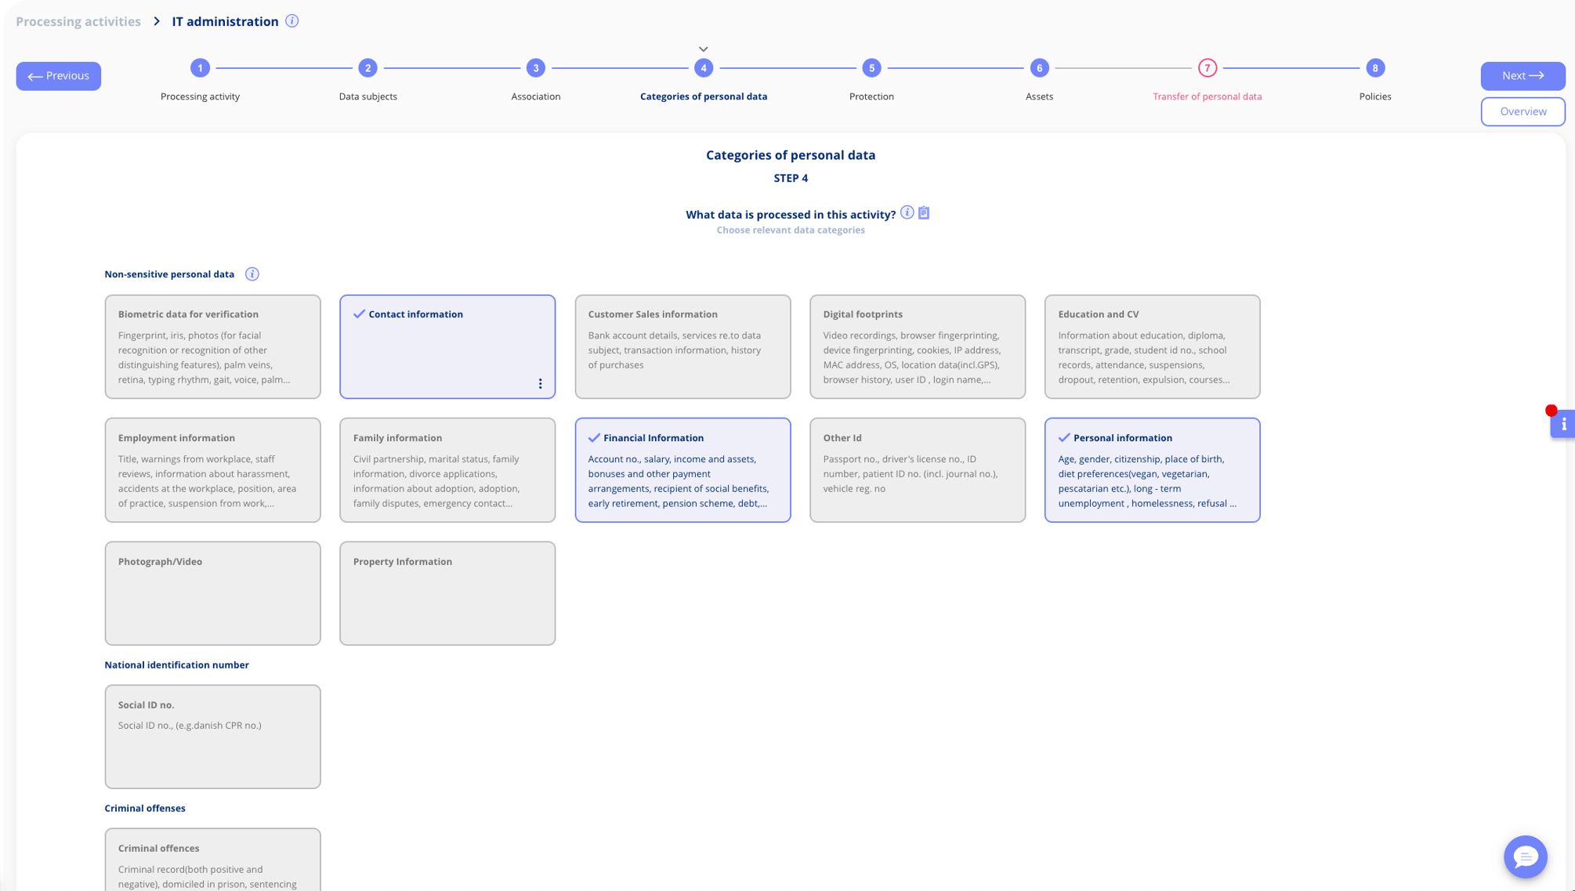Click the info icon beside Non-sensitive personal data
The image size is (1575, 891).
click(252, 274)
